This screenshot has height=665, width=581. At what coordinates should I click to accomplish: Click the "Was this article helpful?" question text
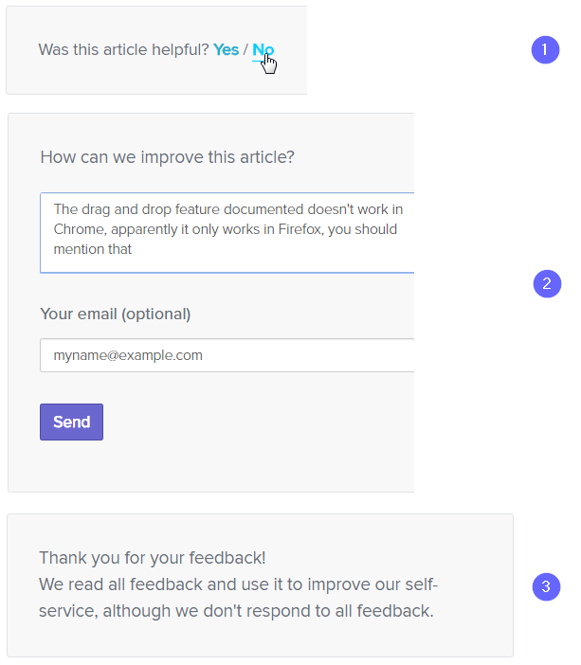123,49
